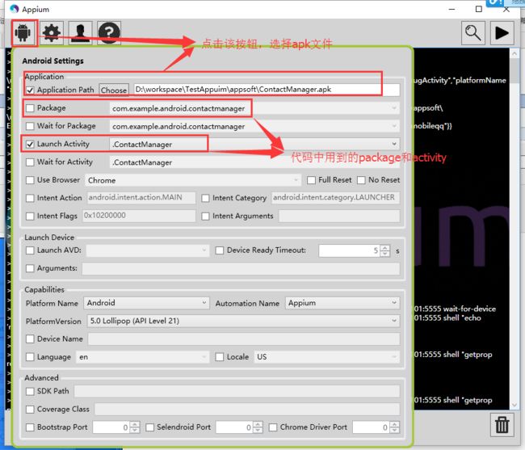Screen dimensions: 525x450
Task: Enable the Bootstrap Port checkbox
Action: pos(30,427)
